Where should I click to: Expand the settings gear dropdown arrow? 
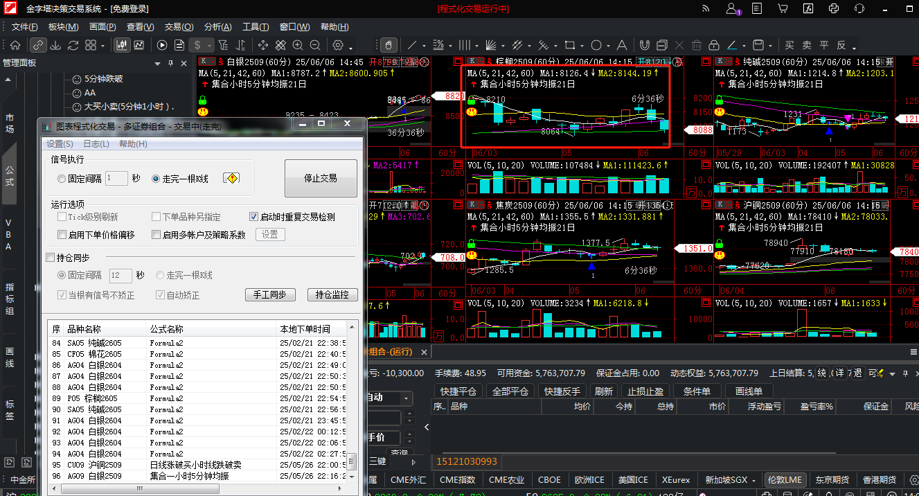(350, 47)
